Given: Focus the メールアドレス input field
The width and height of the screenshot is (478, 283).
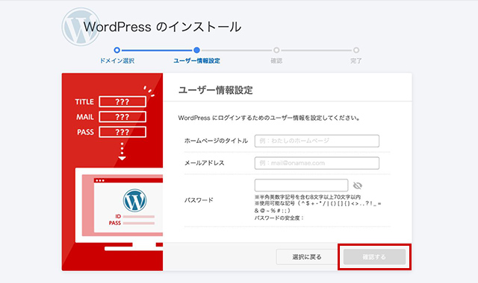Looking at the screenshot, I should (x=317, y=163).
